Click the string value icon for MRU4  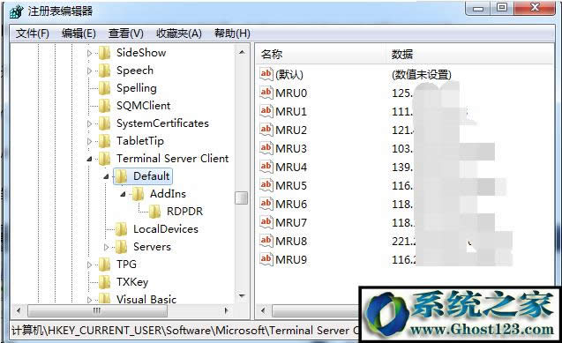click(x=266, y=167)
